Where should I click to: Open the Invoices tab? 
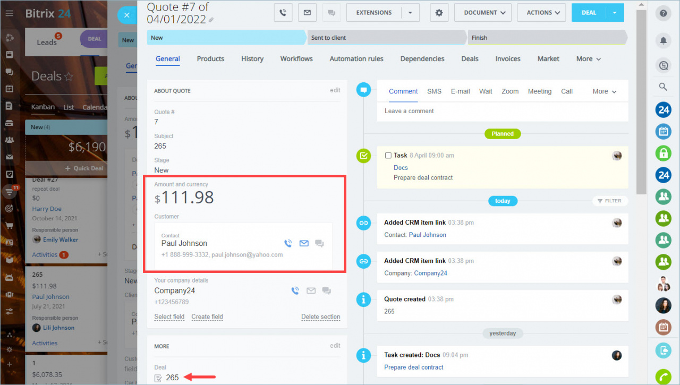(x=508, y=59)
